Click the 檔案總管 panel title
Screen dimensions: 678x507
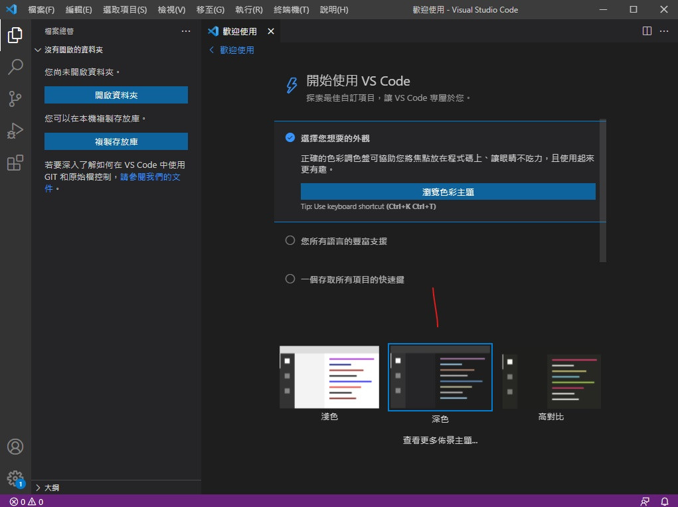pos(59,31)
